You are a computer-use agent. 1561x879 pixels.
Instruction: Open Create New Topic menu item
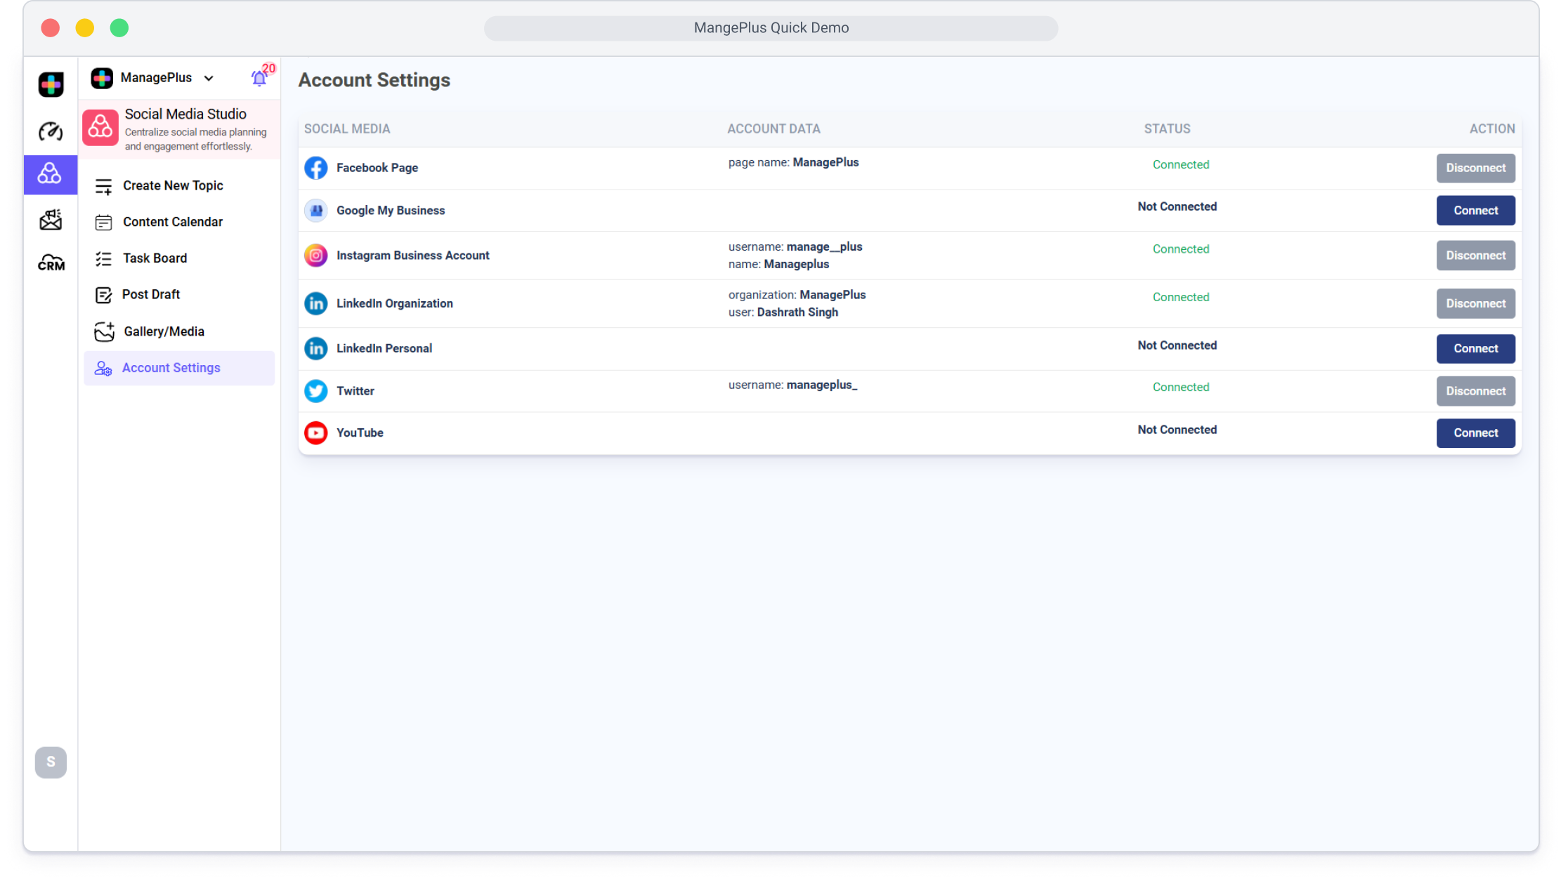173,185
